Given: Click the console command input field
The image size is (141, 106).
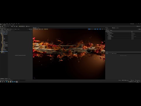Looking at the screenshot, I should point(19,80).
